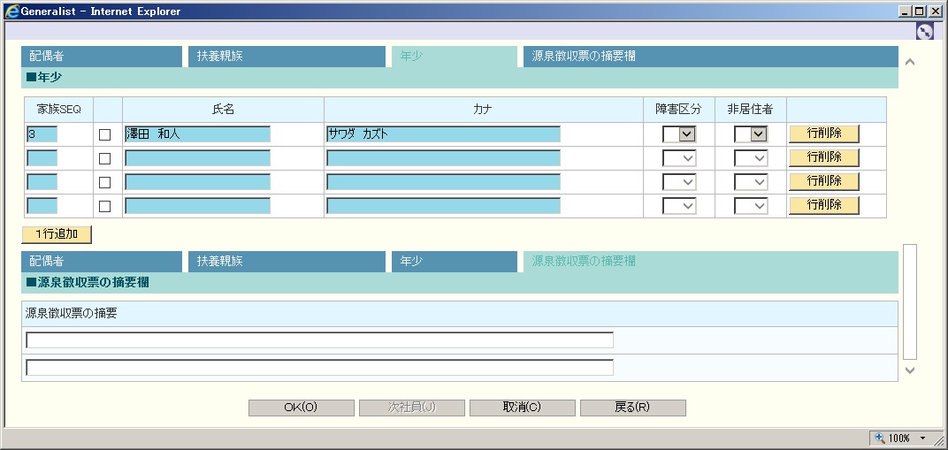The height and width of the screenshot is (450, 948).
Task: Confirm with the OK(O) button
Action: coord(301,408)
